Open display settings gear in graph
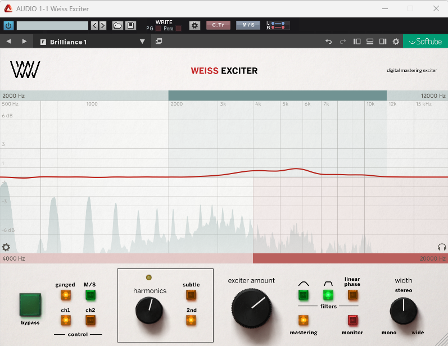 pyautogui.click(x=6, y=247)
